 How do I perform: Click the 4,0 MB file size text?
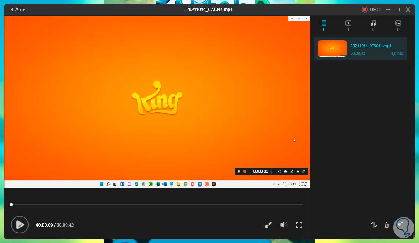[397, 53]
